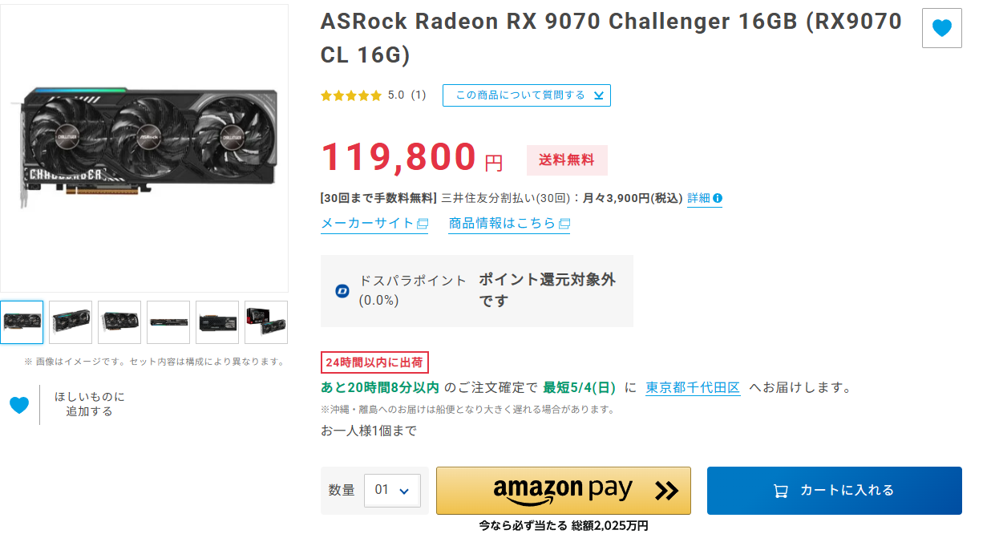Click the cart icon in カートに入れる button
The width and height of the screenshot is (991, 534).
(x=780, y=491)
